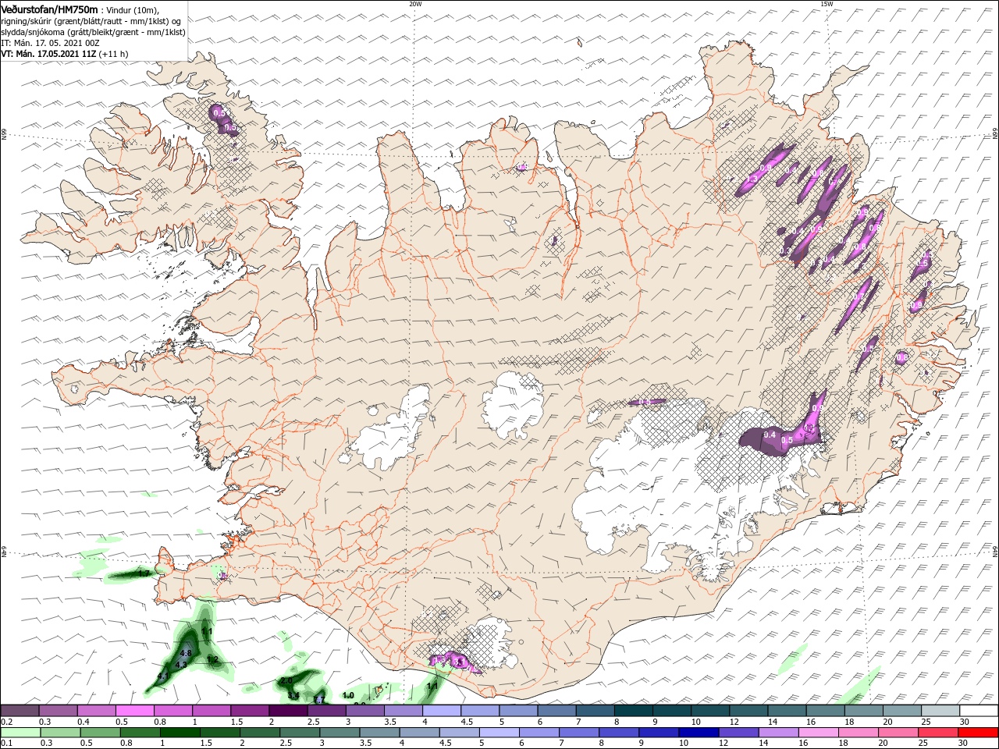
Task: Select the valid time 'VT: Mán. 17.05.2021 11Z'
Action: pos(48,54)
